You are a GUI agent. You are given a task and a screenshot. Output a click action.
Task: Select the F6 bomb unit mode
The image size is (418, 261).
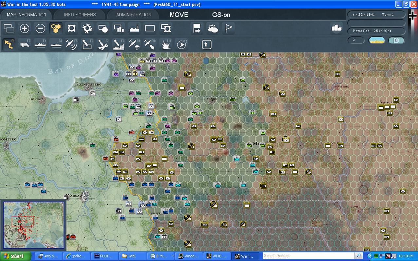pos(87,44)
